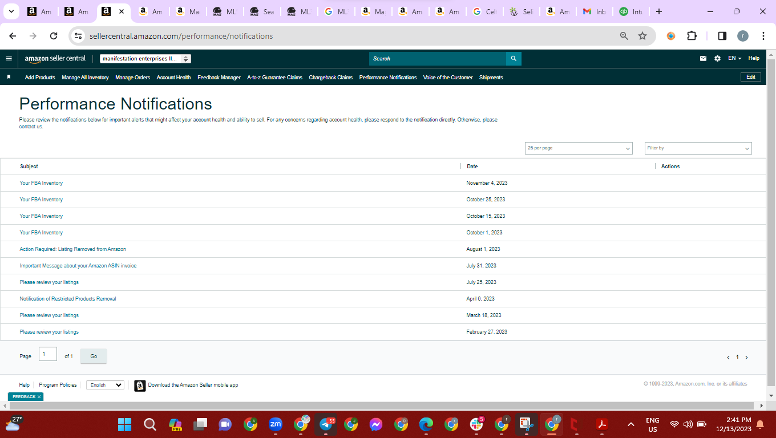This screenshot has height=438, width=776.
Task: Open Windows taskbar Search
Action: coord(150,424)
